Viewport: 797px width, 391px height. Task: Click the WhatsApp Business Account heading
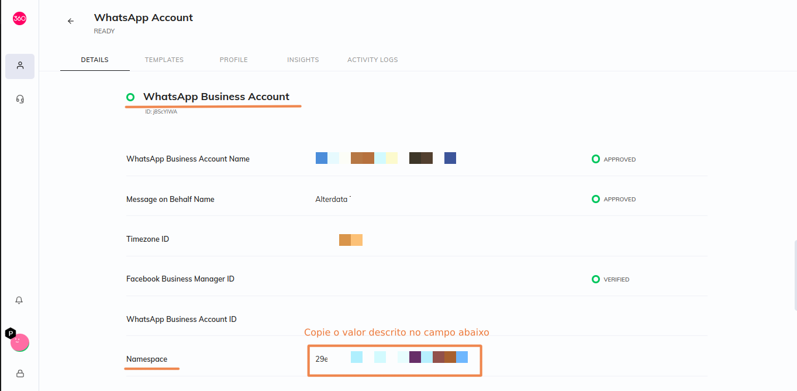[x=216, y=97]
